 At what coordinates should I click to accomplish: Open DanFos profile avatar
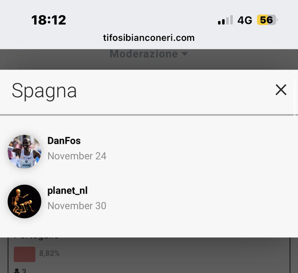[24, 151]
